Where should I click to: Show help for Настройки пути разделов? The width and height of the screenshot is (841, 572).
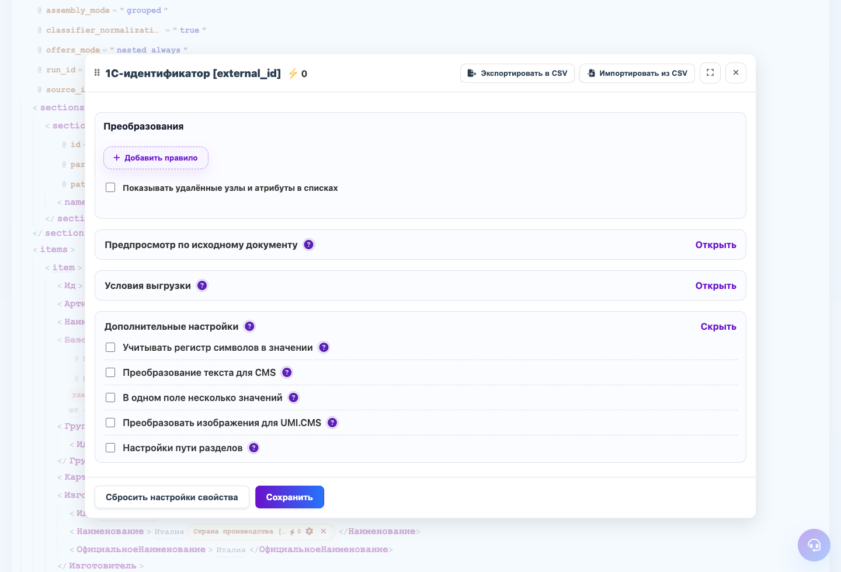[x=253, y=448]
